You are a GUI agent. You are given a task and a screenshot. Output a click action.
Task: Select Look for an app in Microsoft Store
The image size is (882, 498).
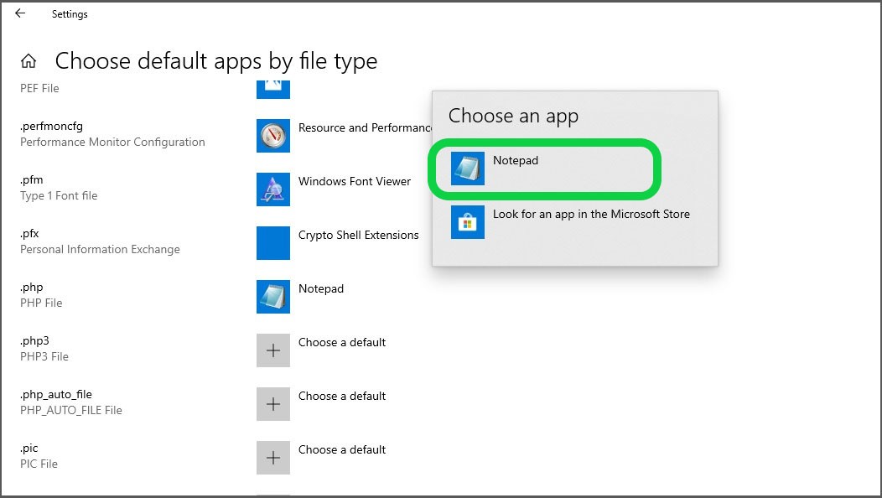[591, 214]
